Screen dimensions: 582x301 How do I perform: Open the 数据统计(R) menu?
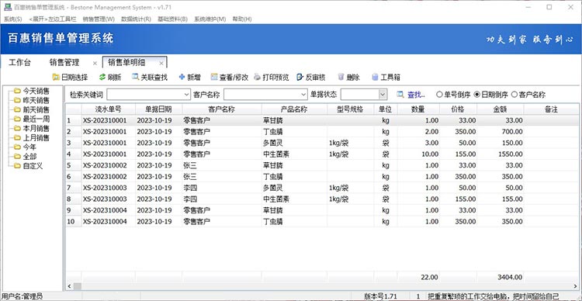(136, 19)
